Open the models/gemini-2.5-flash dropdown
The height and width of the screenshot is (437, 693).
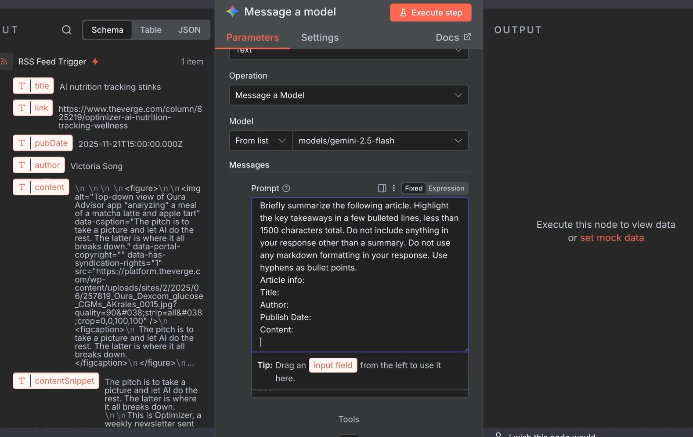380,141
